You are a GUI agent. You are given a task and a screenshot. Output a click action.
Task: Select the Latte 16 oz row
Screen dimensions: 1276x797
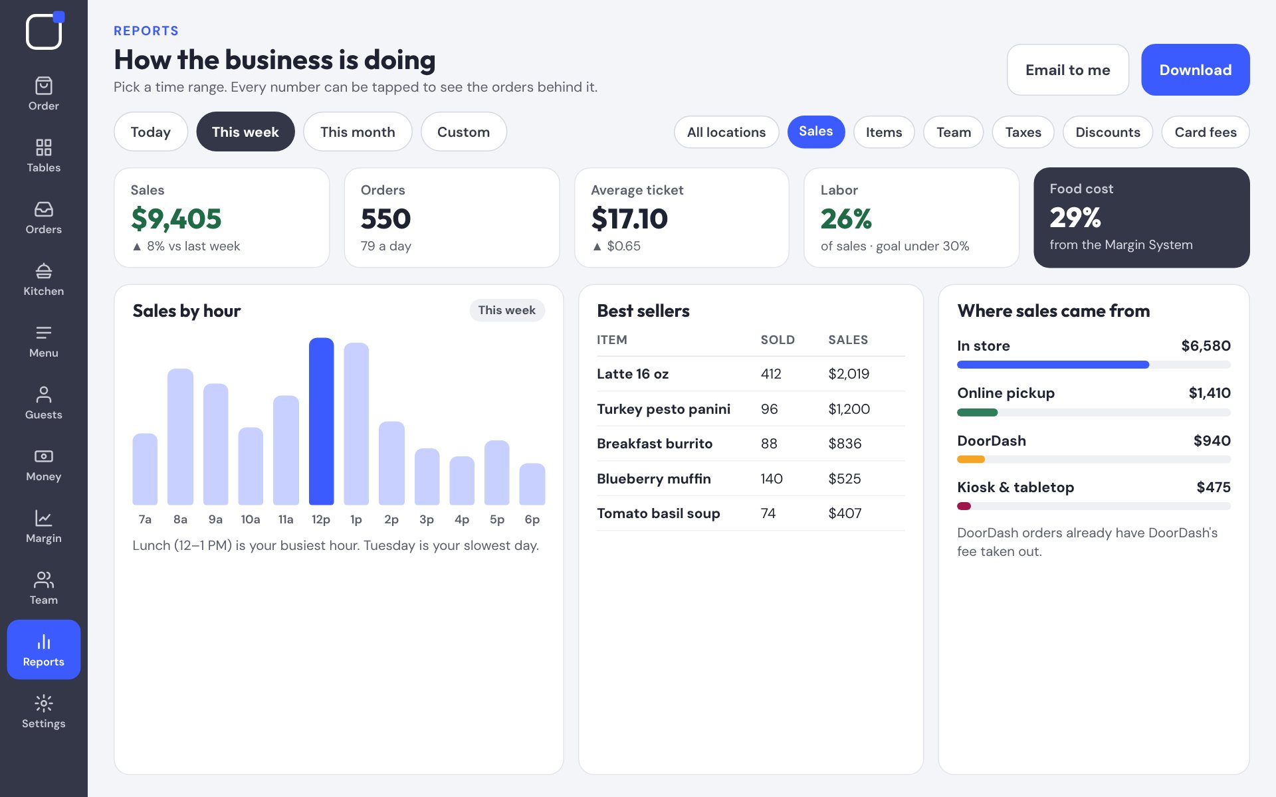click(750, 374)
